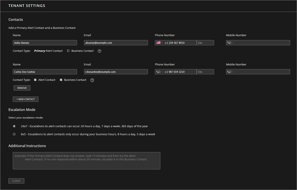Select the 24x7 escalation mode
The image size is (297, 190).
(14, 126)
